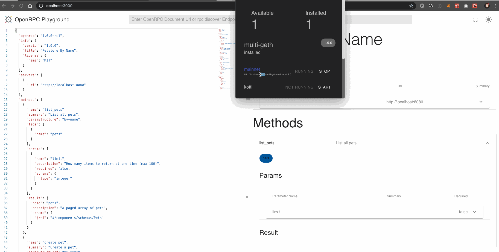The height and width of the screenshot is (252, 499).
Task: Expand the false dropdown for limit parameter
Action: click(475, 212)
